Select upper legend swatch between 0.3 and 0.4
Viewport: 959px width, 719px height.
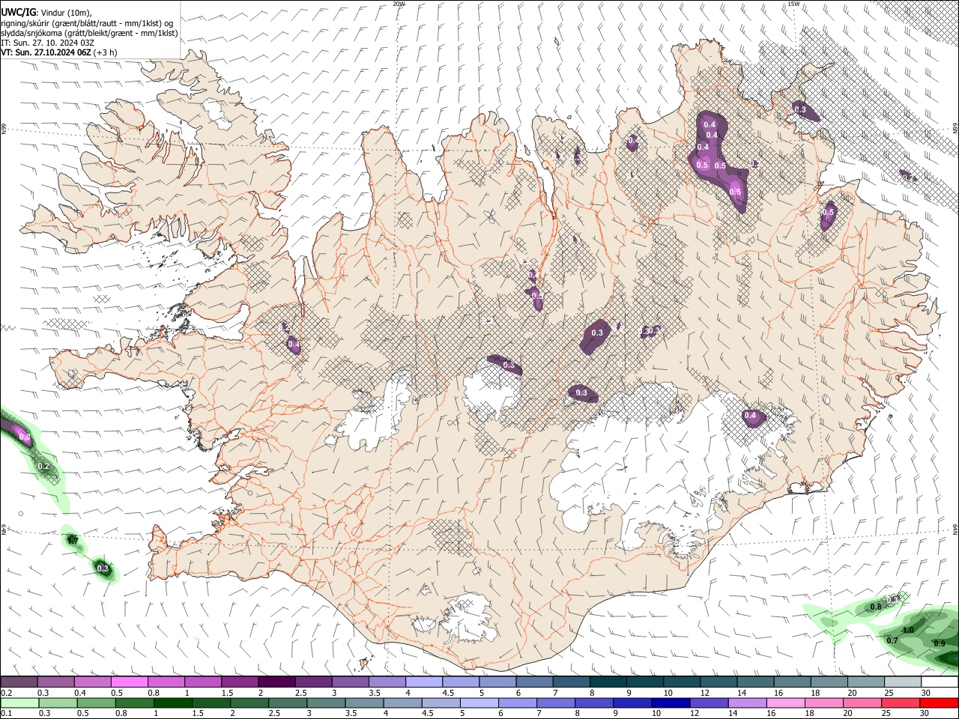[x=55, y=683]
